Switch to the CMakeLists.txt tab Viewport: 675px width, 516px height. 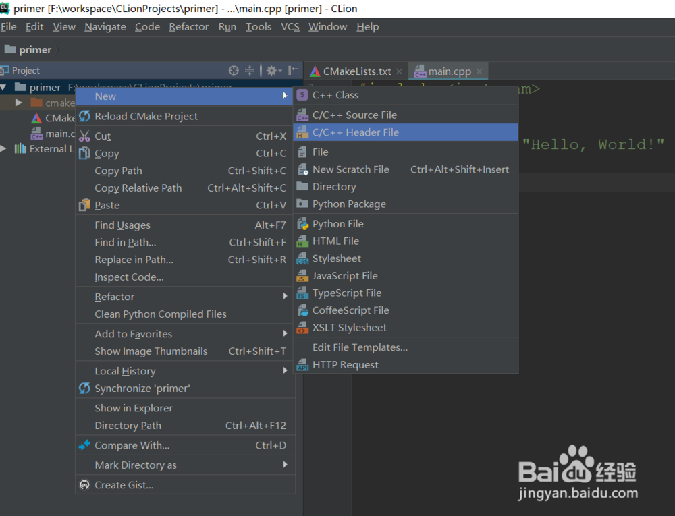[356, 71]
